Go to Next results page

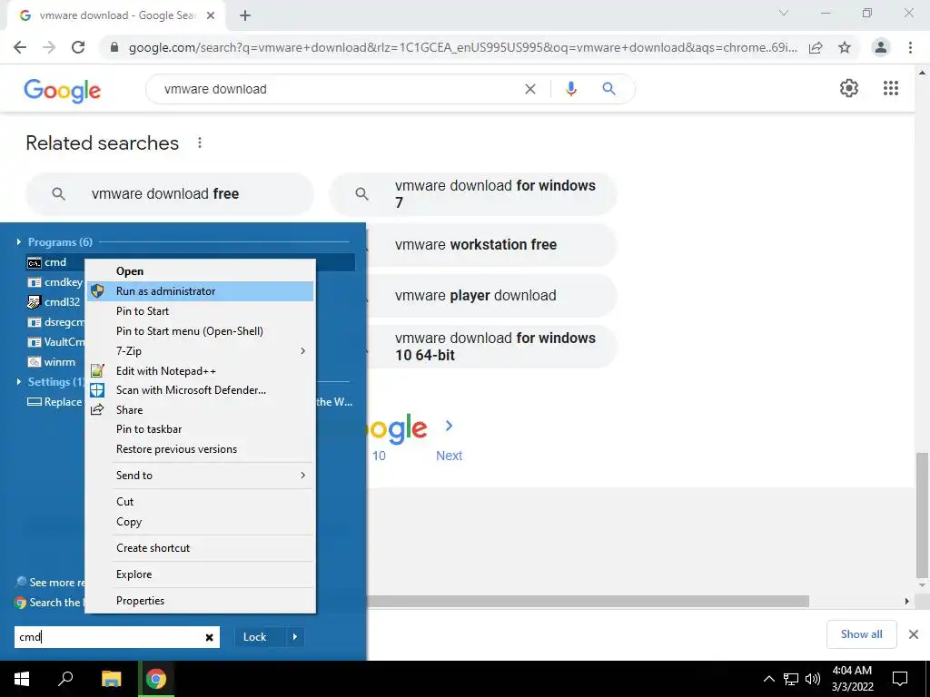point(449,456)
